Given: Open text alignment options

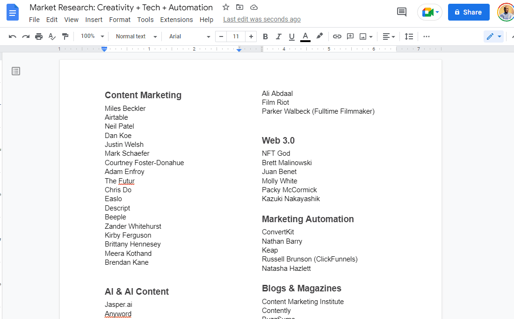Looking at the screenshot, I should click(389, 36).
